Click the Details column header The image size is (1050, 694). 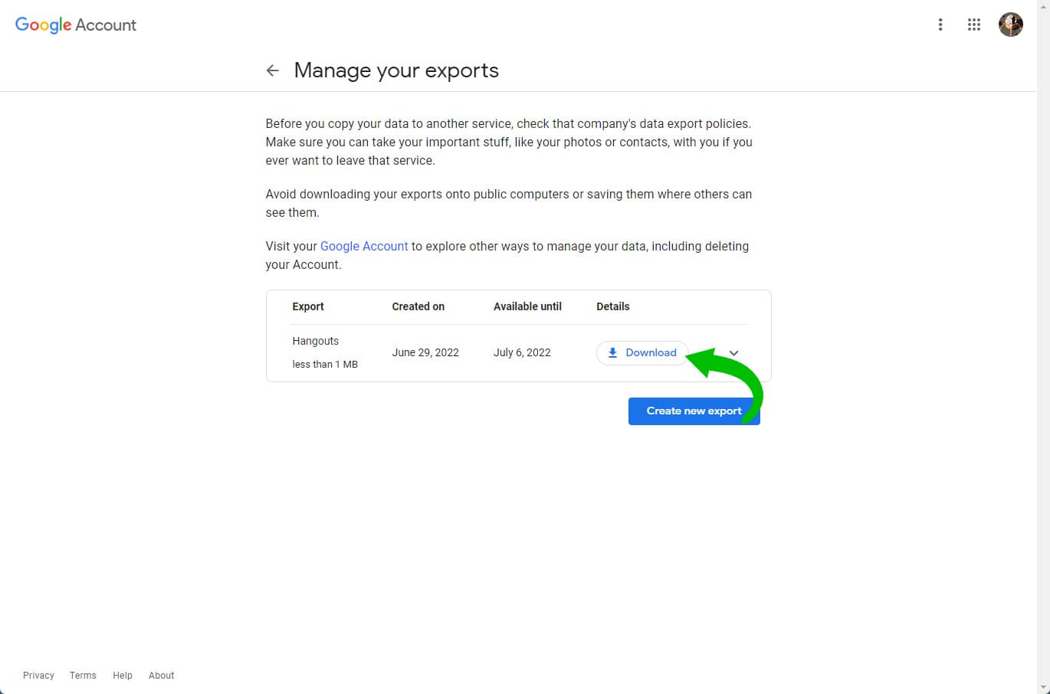click(x=612, y=306)
